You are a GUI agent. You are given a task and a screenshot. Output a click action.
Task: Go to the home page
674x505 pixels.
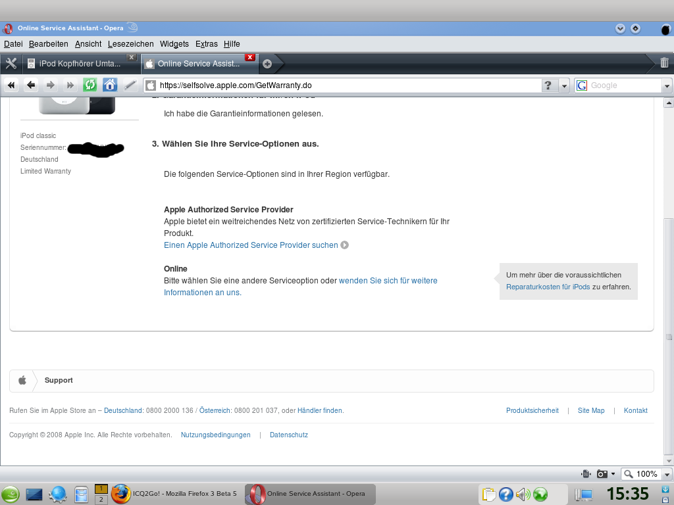pos(110,85)
